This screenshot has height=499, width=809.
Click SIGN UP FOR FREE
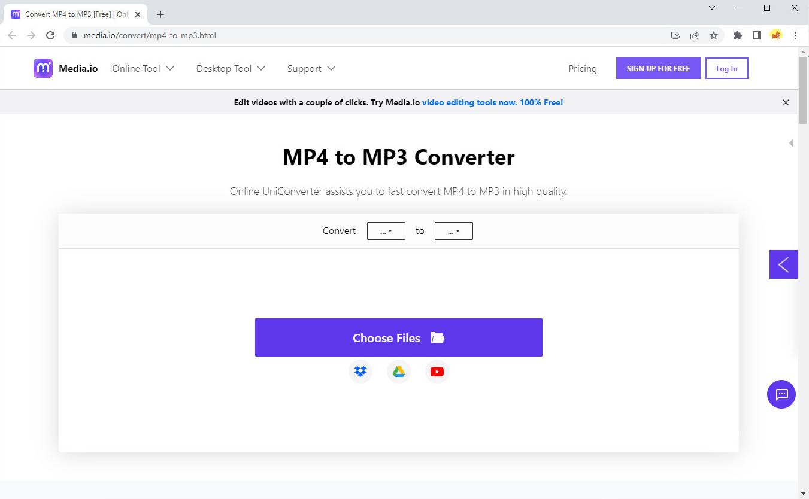658,68
